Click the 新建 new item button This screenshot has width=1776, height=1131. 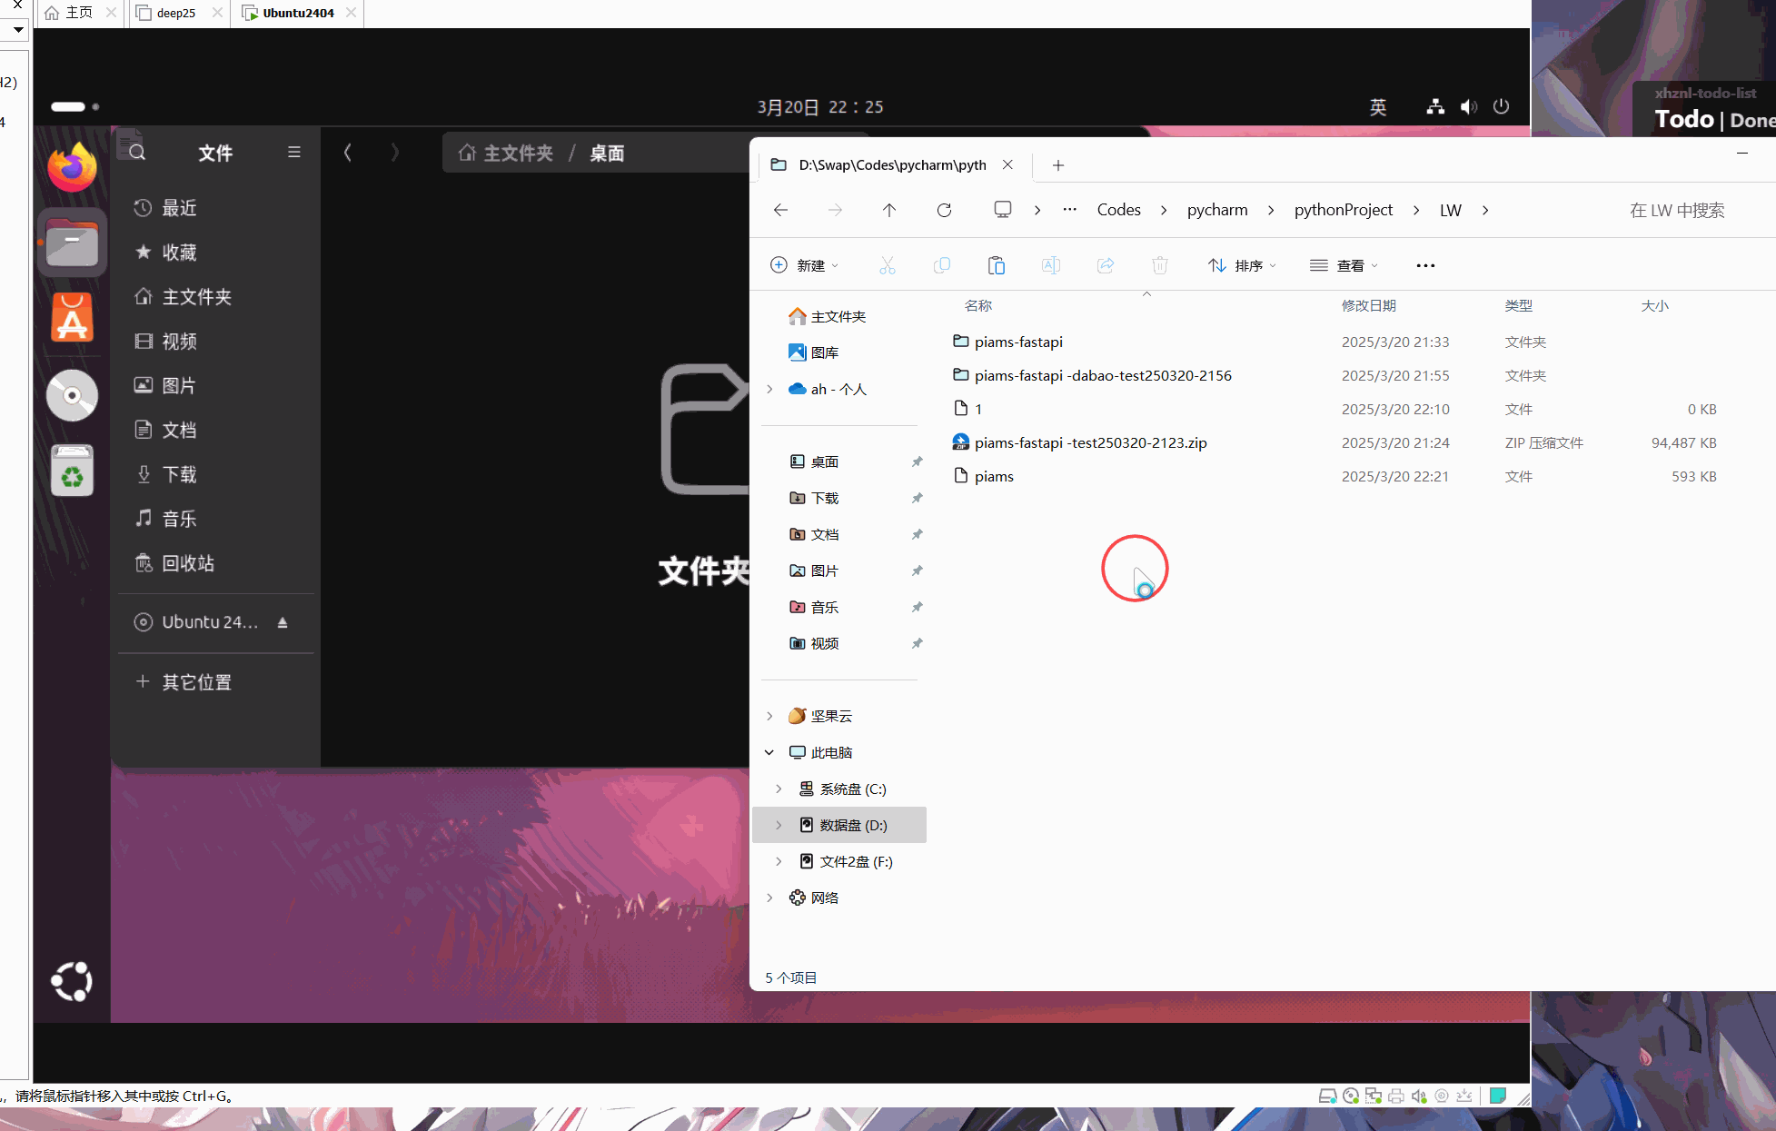(x=804, y=265)
